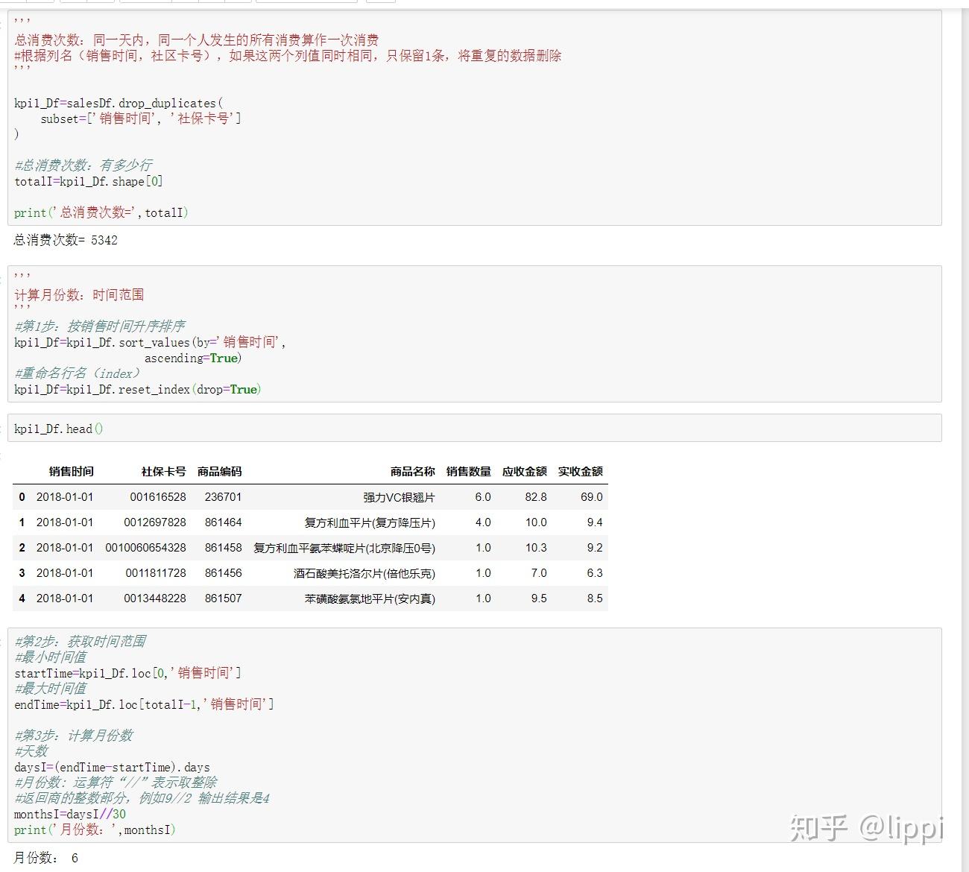Click the 应收金额 value 82.8

[536, 497]
